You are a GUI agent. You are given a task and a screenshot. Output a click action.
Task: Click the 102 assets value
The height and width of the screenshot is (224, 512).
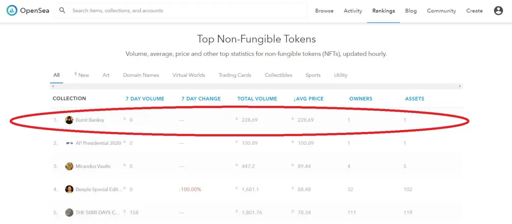(x=408, y=189)
